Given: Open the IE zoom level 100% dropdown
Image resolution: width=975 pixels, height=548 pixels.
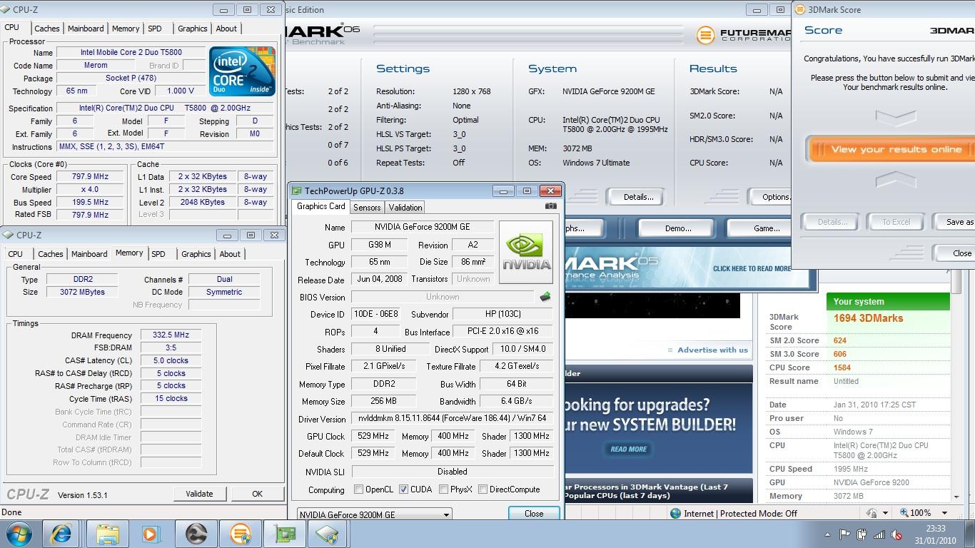Looking at the screenshot, I should pyautogui.click(x=944, y=513).
